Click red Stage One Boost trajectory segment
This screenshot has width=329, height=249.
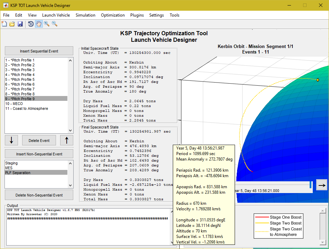pos(252,172)
